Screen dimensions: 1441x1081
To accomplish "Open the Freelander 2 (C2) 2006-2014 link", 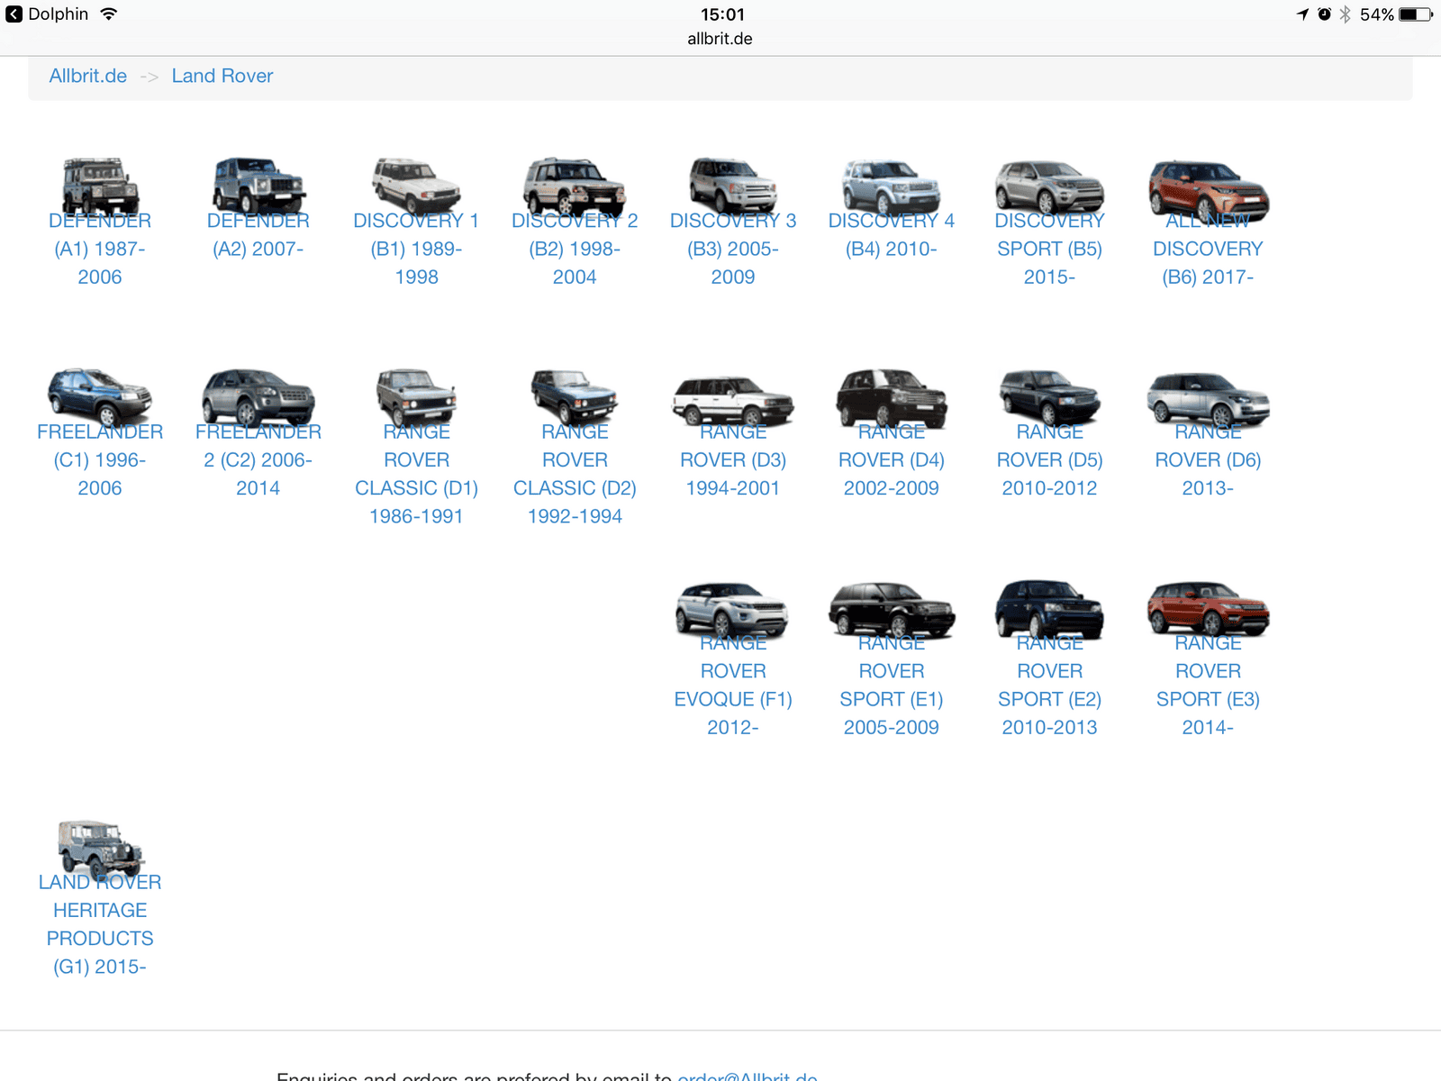I will coord(258,459).
